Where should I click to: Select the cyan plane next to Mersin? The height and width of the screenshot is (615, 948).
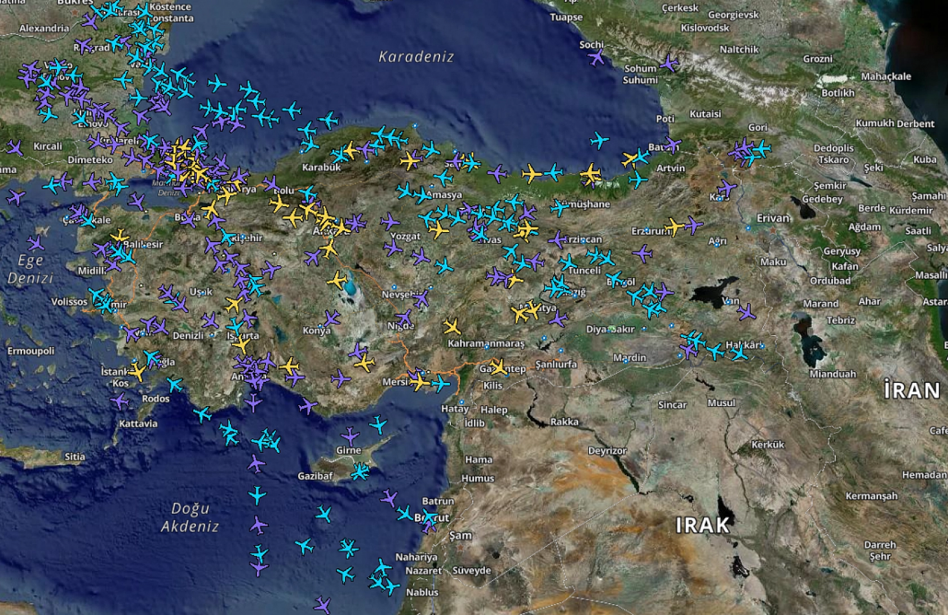click(x=441, y=384)
